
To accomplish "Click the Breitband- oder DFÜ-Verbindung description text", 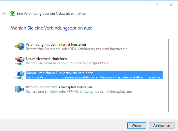I will coord(77,49).
